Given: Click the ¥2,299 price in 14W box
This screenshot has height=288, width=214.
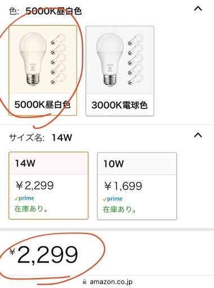Looking at the screenshot, I should (x=35, y=186).
